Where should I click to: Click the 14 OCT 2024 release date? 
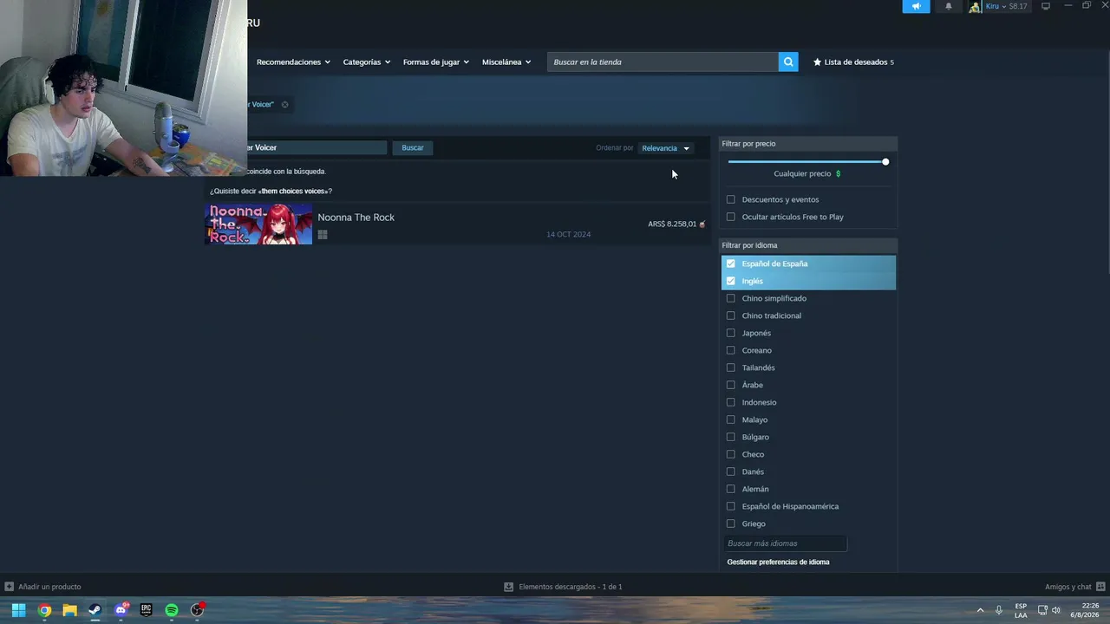coord(568,234)
